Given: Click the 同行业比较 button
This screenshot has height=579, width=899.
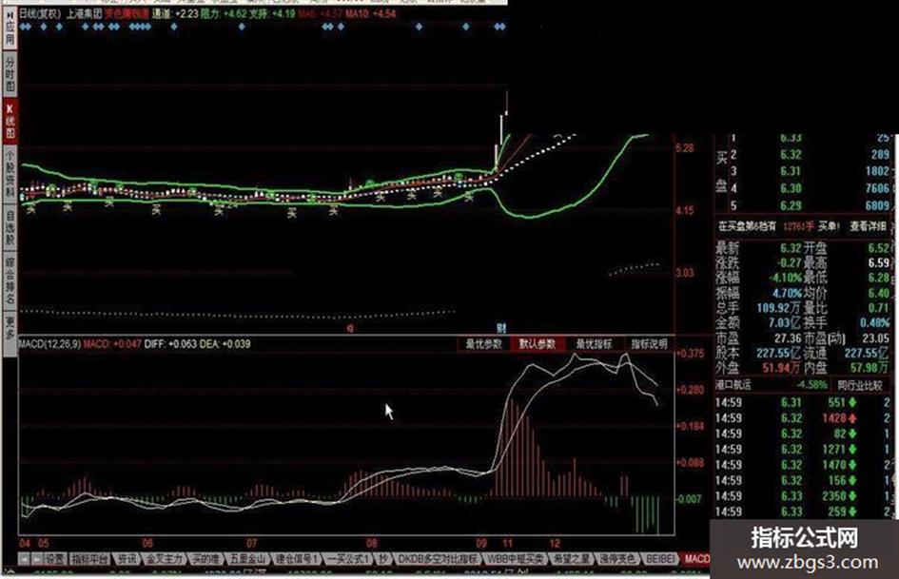Looking at the screenshot, I should [x=859, y=385].
